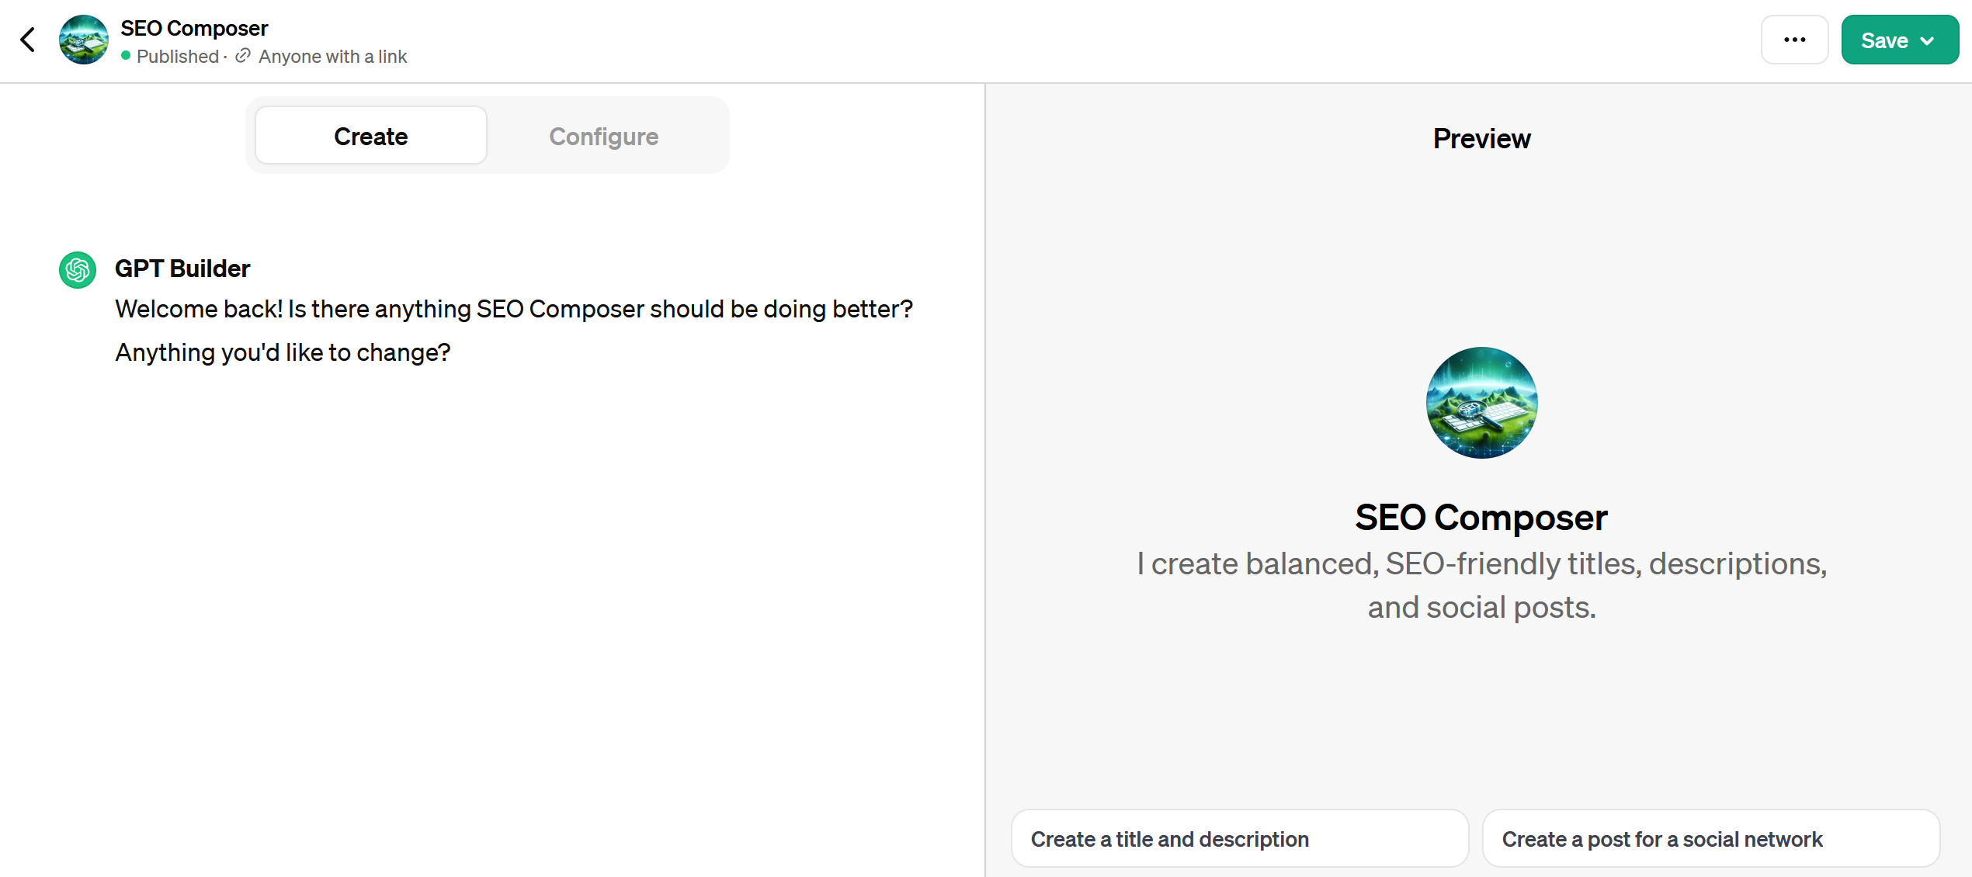
Task: Click the SEO Composer title in header
Action: pos(194,29)
